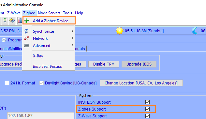Screen dimensions: 206x119
Task: Expand the Advanced submenu arrow
Action: [x=72, y=45]
